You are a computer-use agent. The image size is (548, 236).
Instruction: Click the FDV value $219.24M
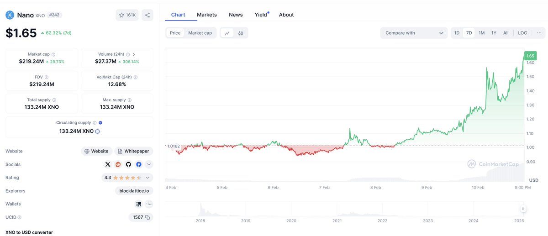[x=42, y=84]
